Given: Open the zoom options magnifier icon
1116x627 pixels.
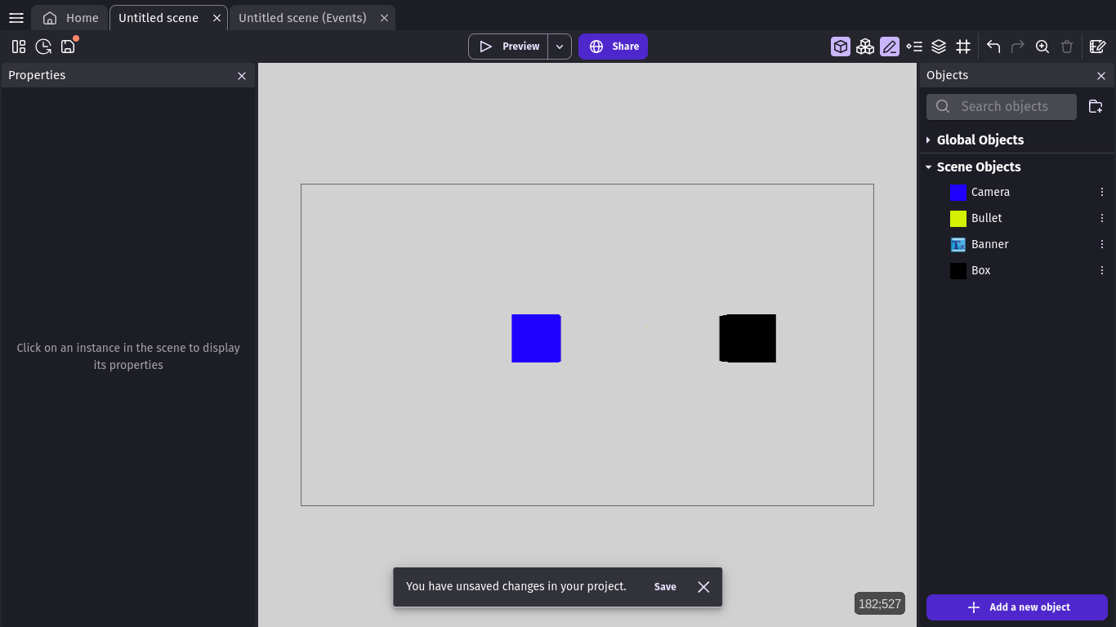Looking at the screenshot, I should point(1042,47).
